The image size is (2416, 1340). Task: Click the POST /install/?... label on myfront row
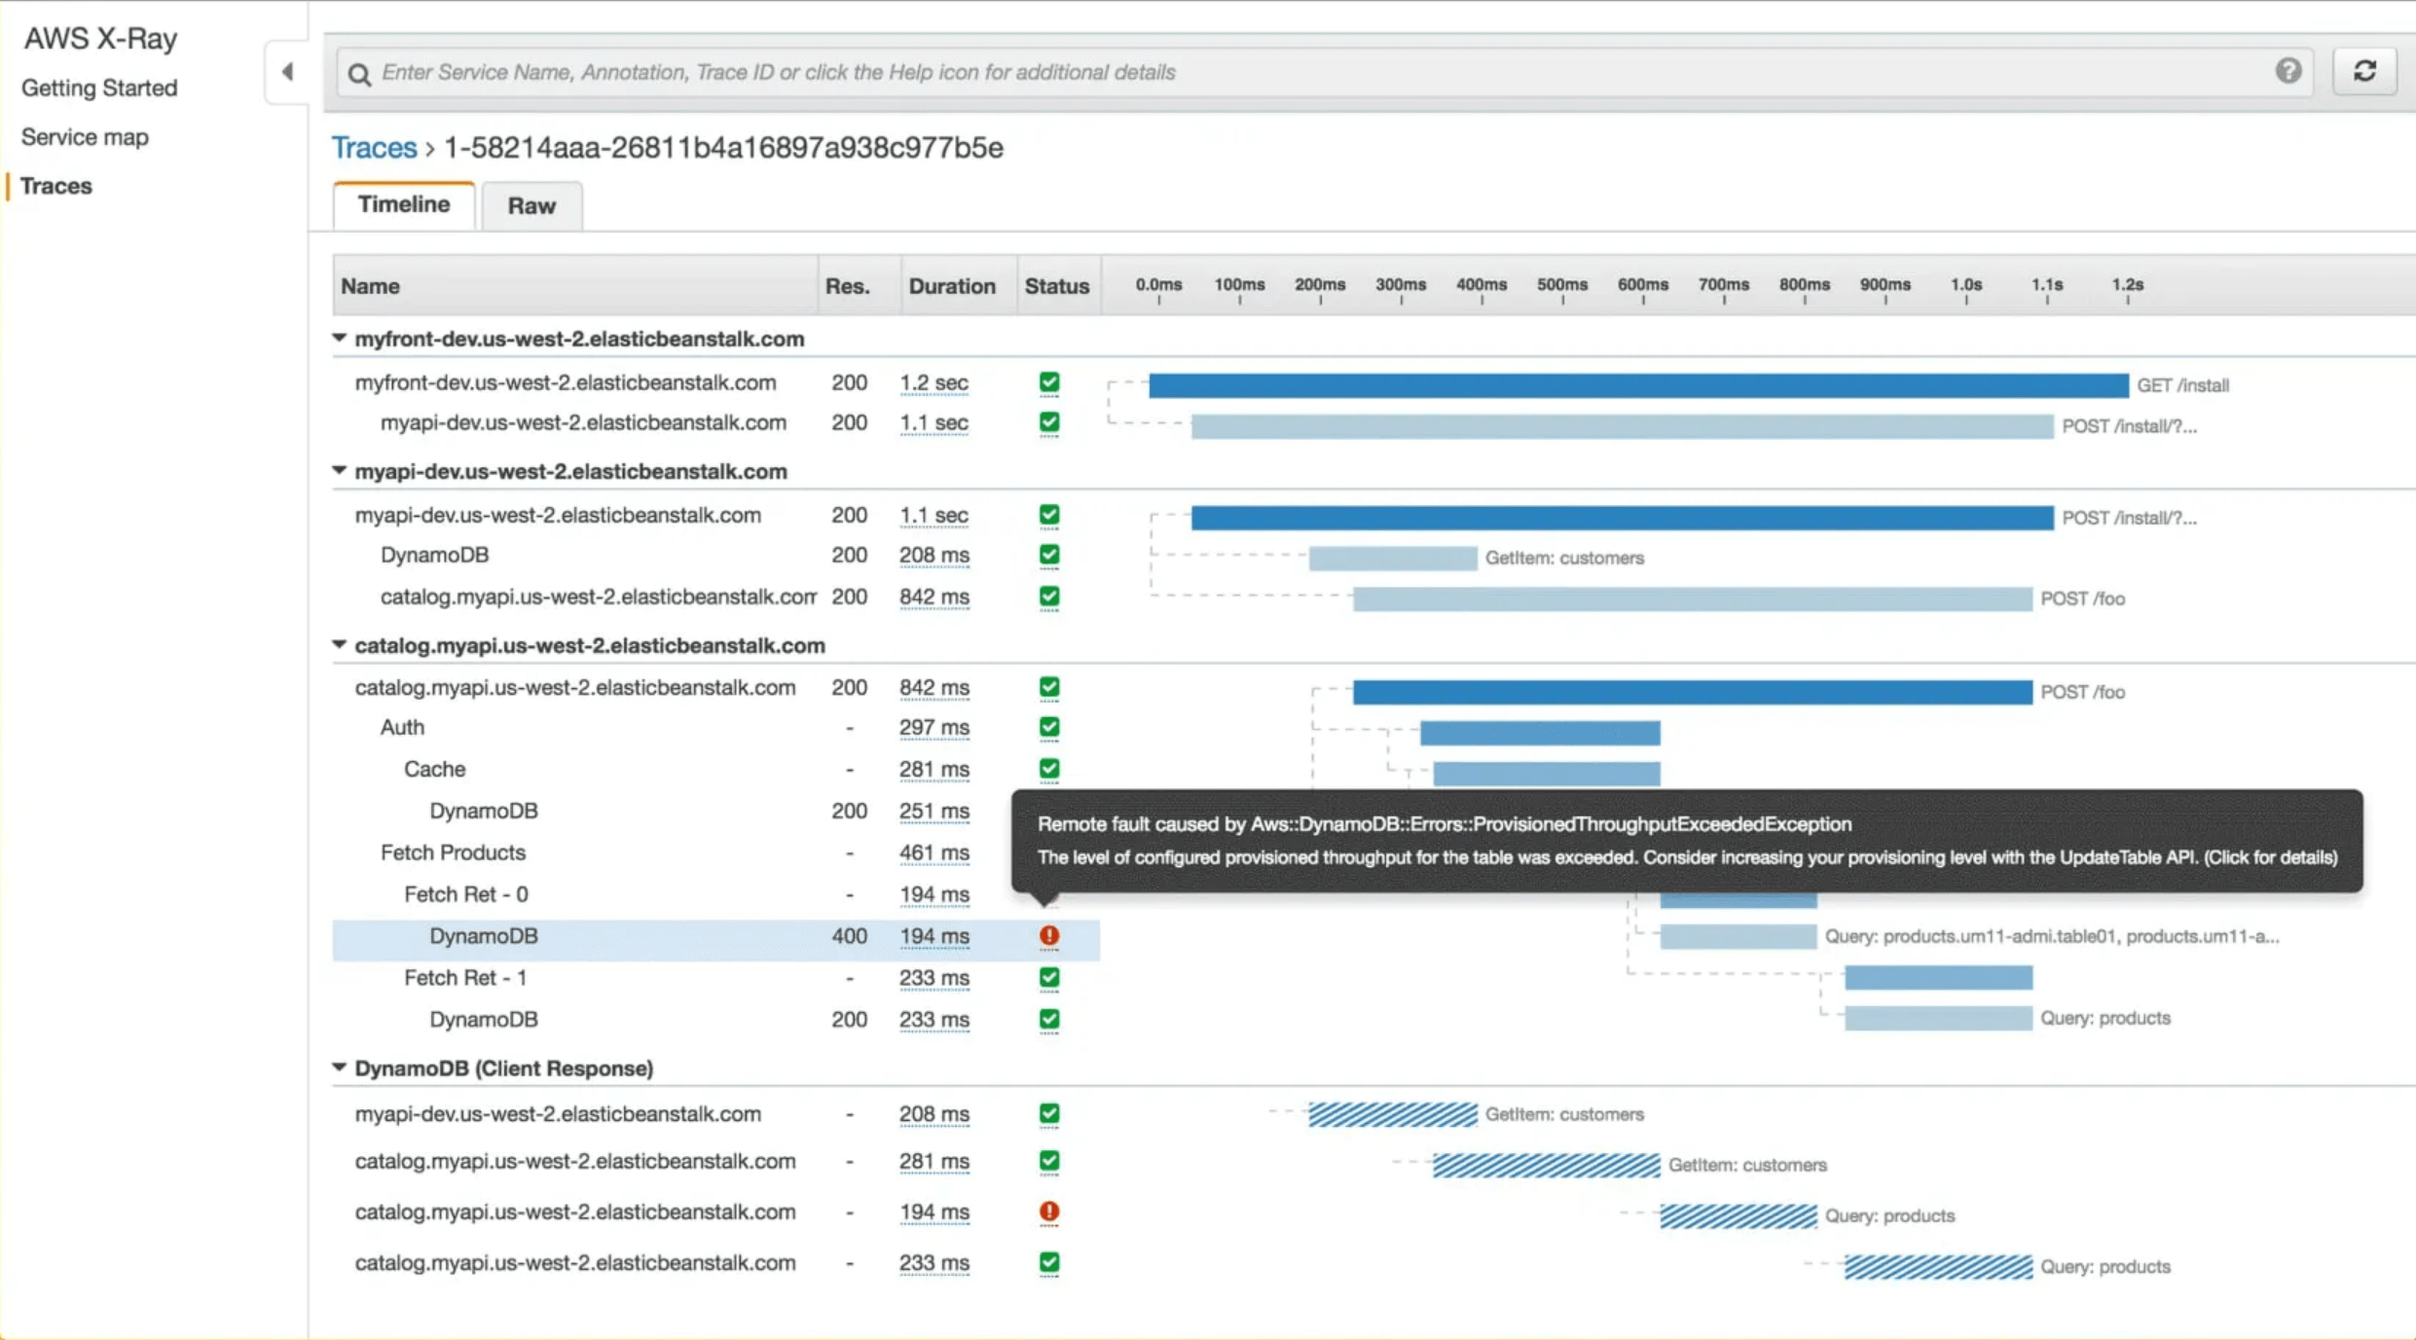coord(2129,426)
